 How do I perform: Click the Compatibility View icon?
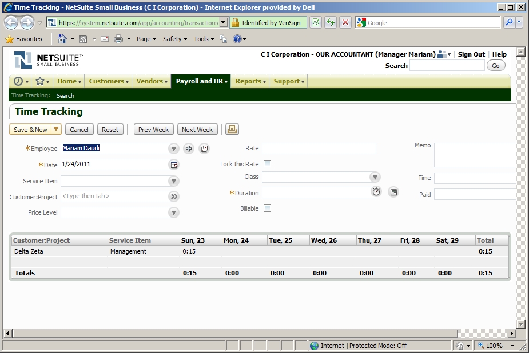coord(316,23)
